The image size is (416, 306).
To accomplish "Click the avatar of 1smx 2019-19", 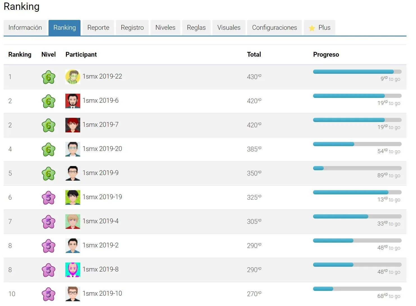I will tap(73, 197).
